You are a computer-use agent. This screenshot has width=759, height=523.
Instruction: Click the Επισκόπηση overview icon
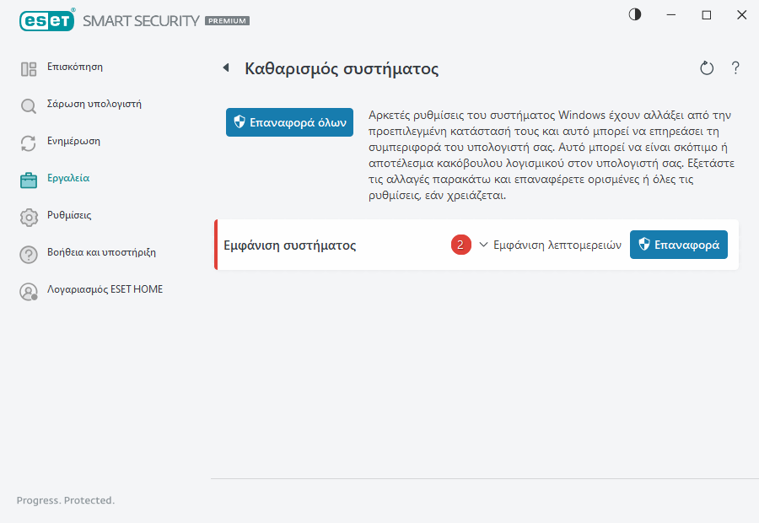click(x=29, y=69)
